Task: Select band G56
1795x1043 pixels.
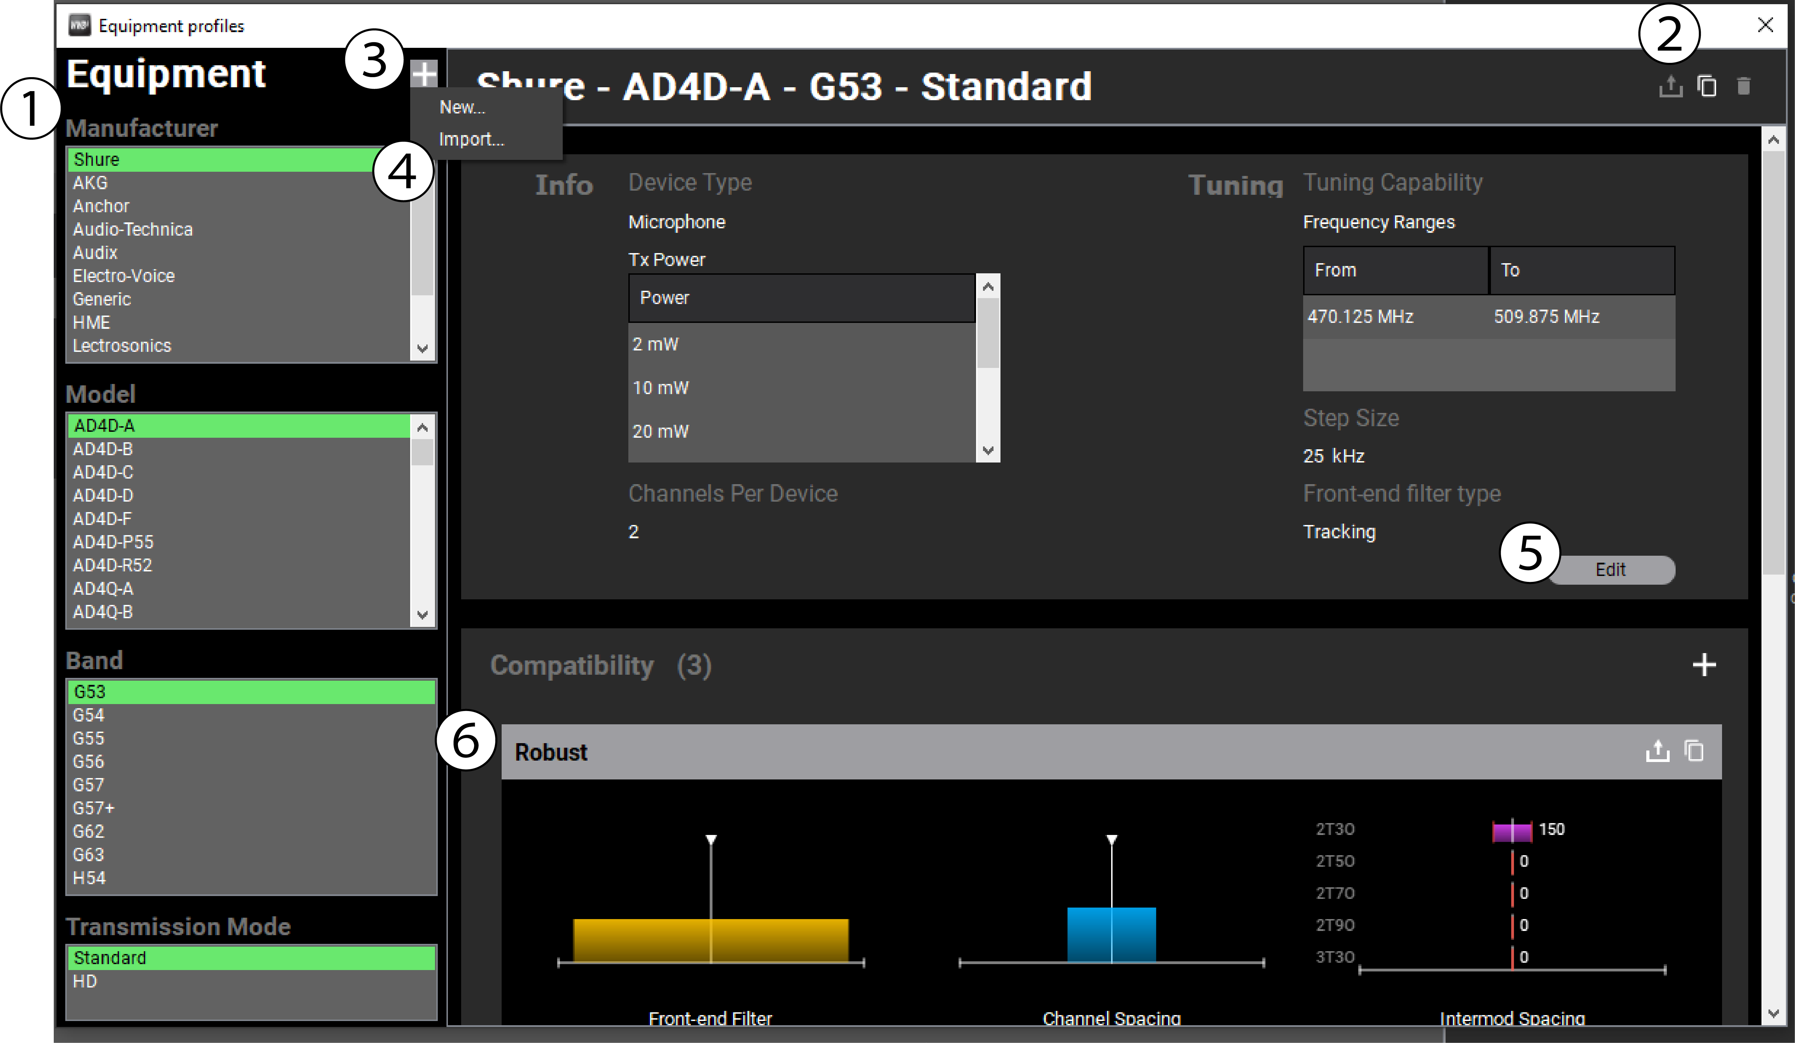Action: (251, 762)
